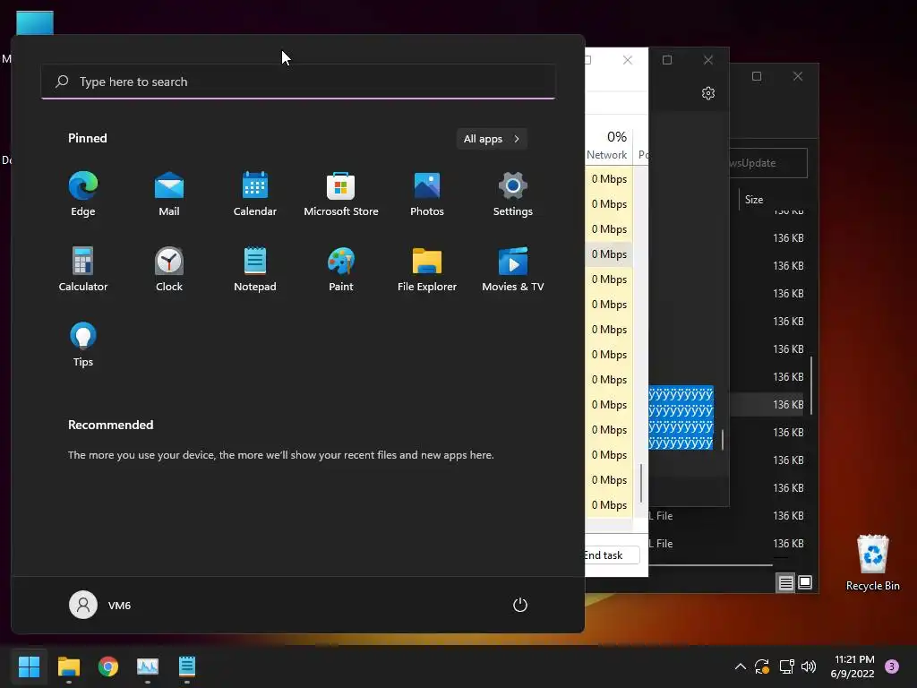Switch File Explorer to details view
The height and width of the screenshot is (688, 917).
coord(785,582)
